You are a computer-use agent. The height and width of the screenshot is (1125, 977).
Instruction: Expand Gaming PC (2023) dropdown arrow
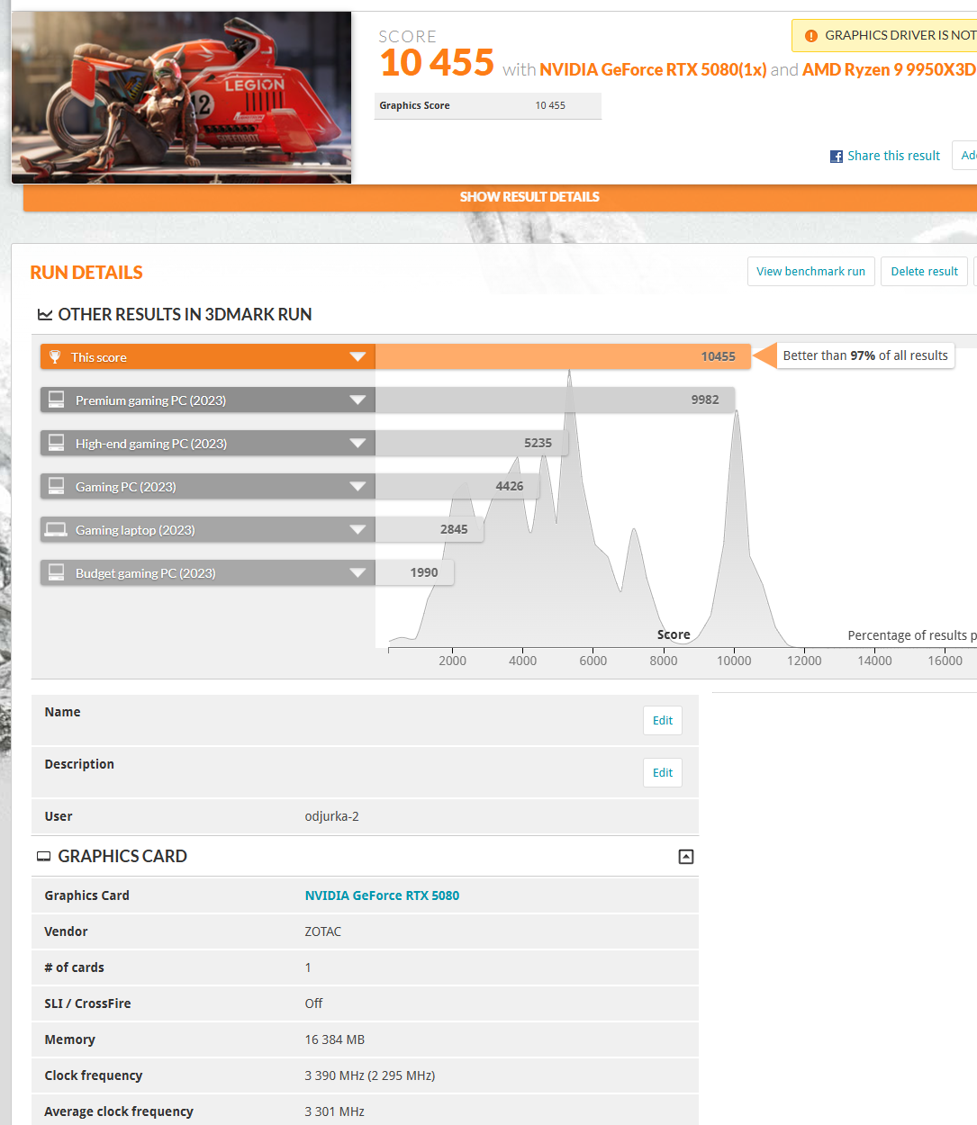tap(357, 486)
